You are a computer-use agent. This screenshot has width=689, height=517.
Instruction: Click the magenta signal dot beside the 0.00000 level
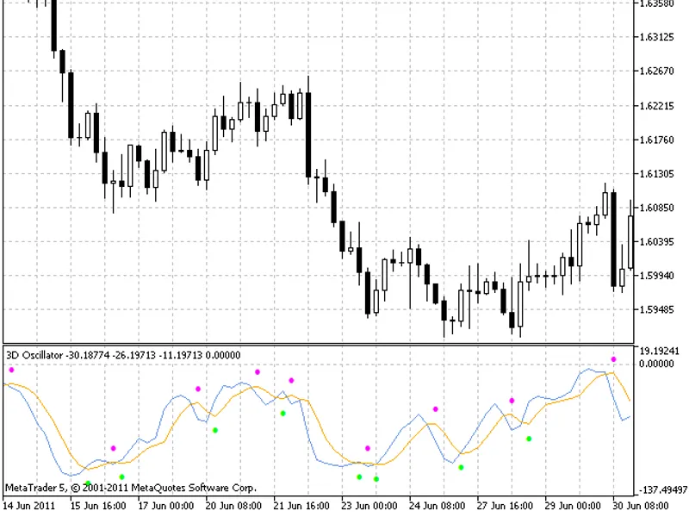[613, 359]
